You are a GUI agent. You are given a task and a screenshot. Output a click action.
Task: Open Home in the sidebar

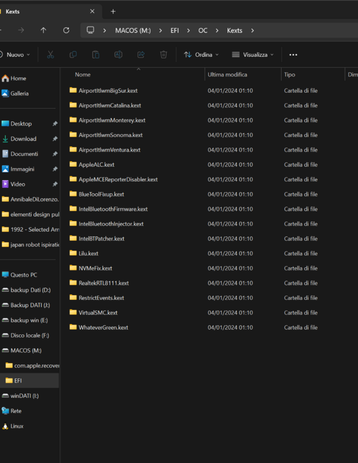(x=14, y=78)
